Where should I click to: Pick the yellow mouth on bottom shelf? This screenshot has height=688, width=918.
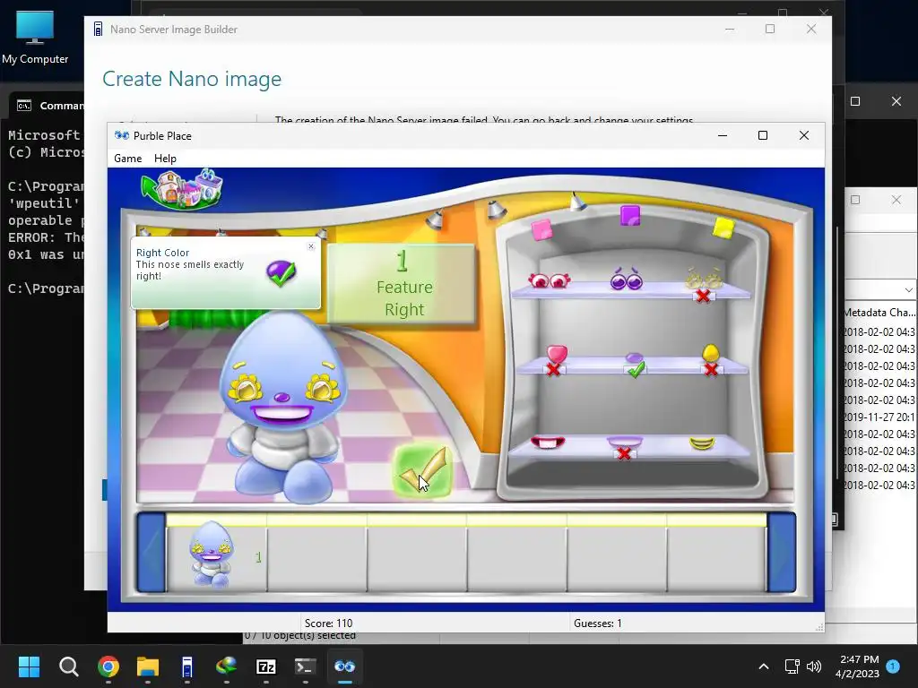coord(702,443)
